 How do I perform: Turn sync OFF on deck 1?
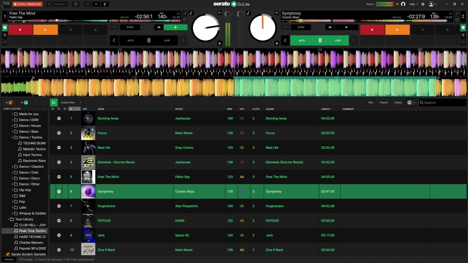(114, 27)
